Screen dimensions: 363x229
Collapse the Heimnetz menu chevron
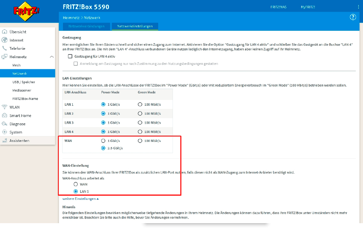(x=52, y=57)
